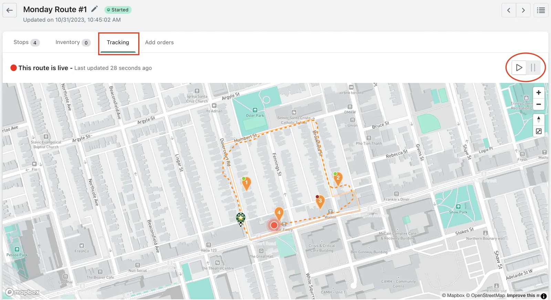Reset map bearing with compass button
This screenshot has height=300, width=551.
coord(539,120)
